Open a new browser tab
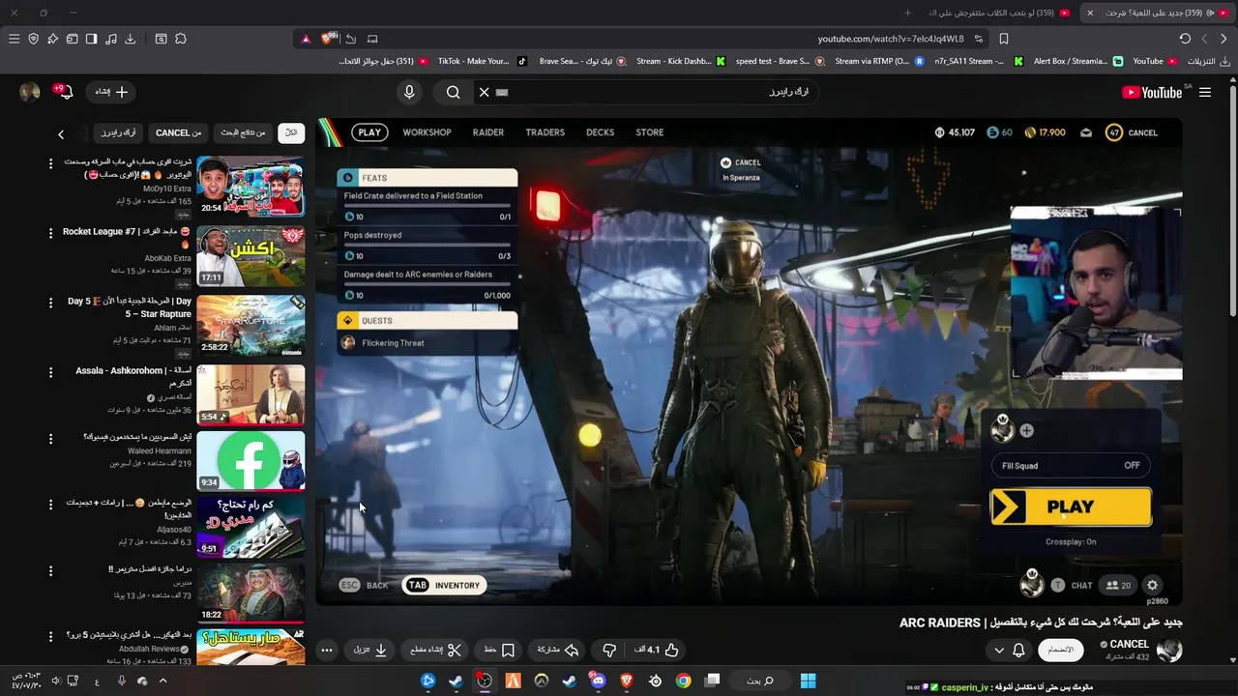Viewport: 1238px width, 696px height. point(907,13)
